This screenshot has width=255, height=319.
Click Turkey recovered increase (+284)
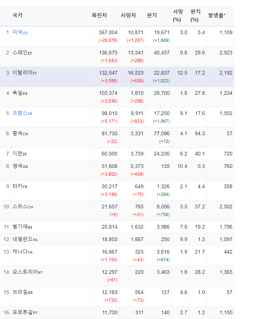[163, 194]
